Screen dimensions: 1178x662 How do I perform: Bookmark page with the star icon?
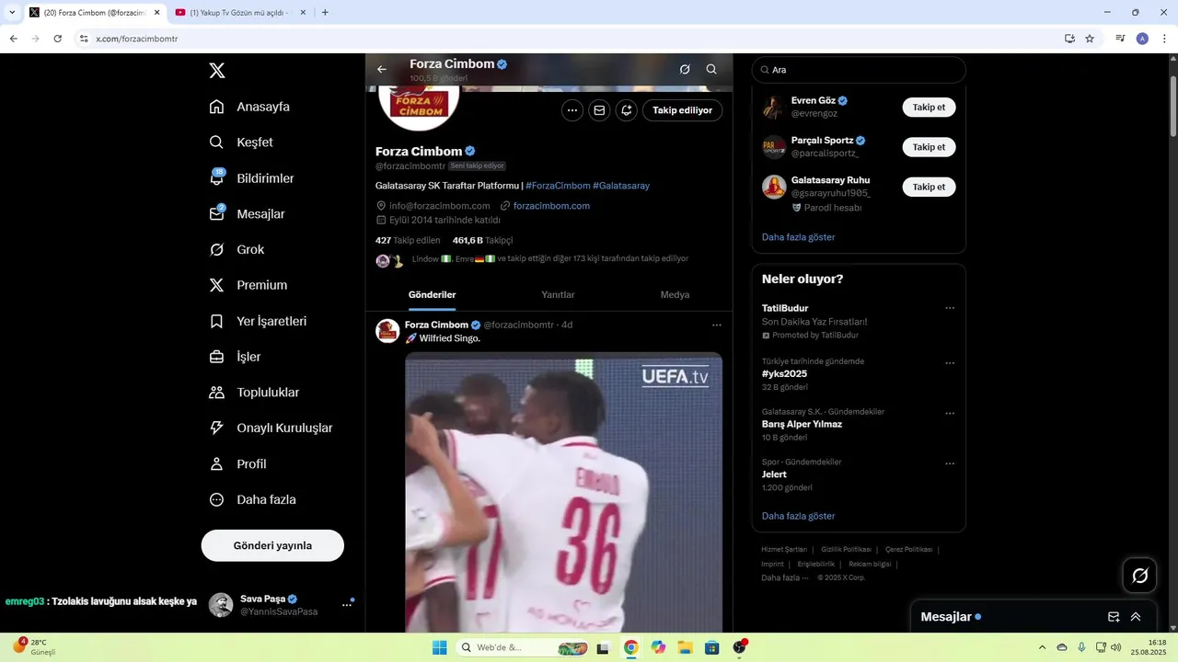click(1090, 39)
